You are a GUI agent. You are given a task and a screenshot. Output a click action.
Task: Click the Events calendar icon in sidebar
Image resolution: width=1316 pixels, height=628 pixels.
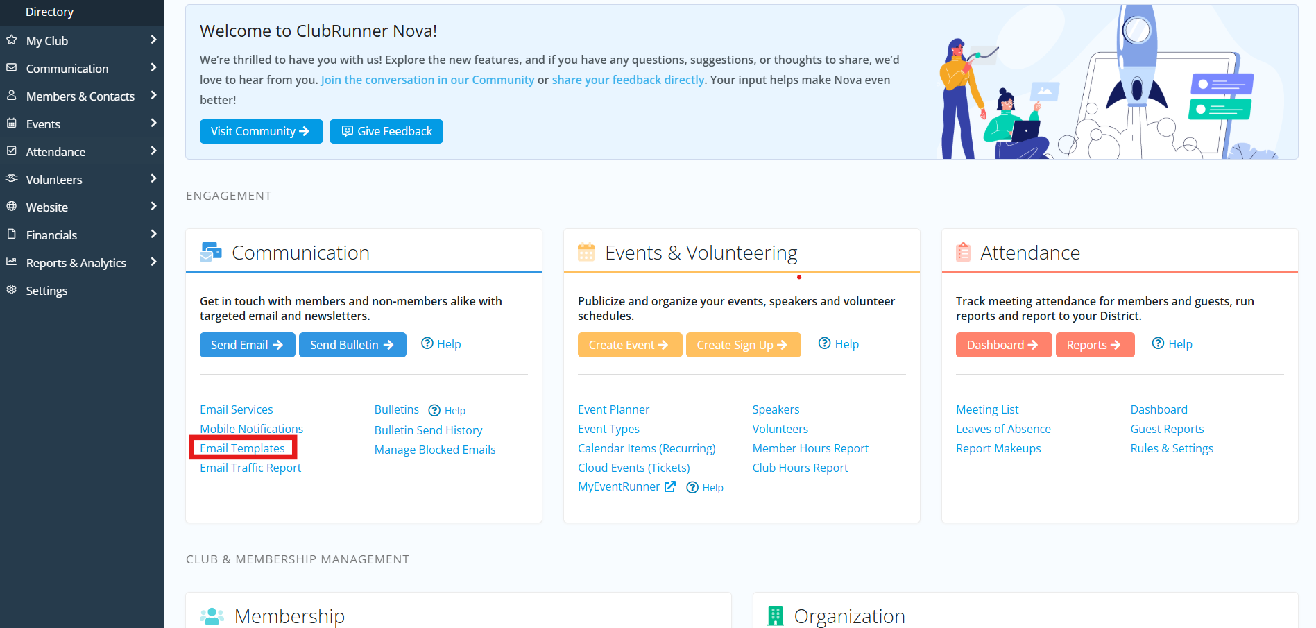click(x=12, y=124)
